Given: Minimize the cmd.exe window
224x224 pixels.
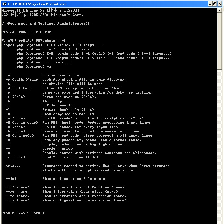Looking at the screenshot, I should pos(211,4).
